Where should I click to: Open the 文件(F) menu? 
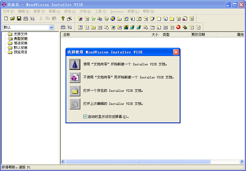tap(8, 11)
